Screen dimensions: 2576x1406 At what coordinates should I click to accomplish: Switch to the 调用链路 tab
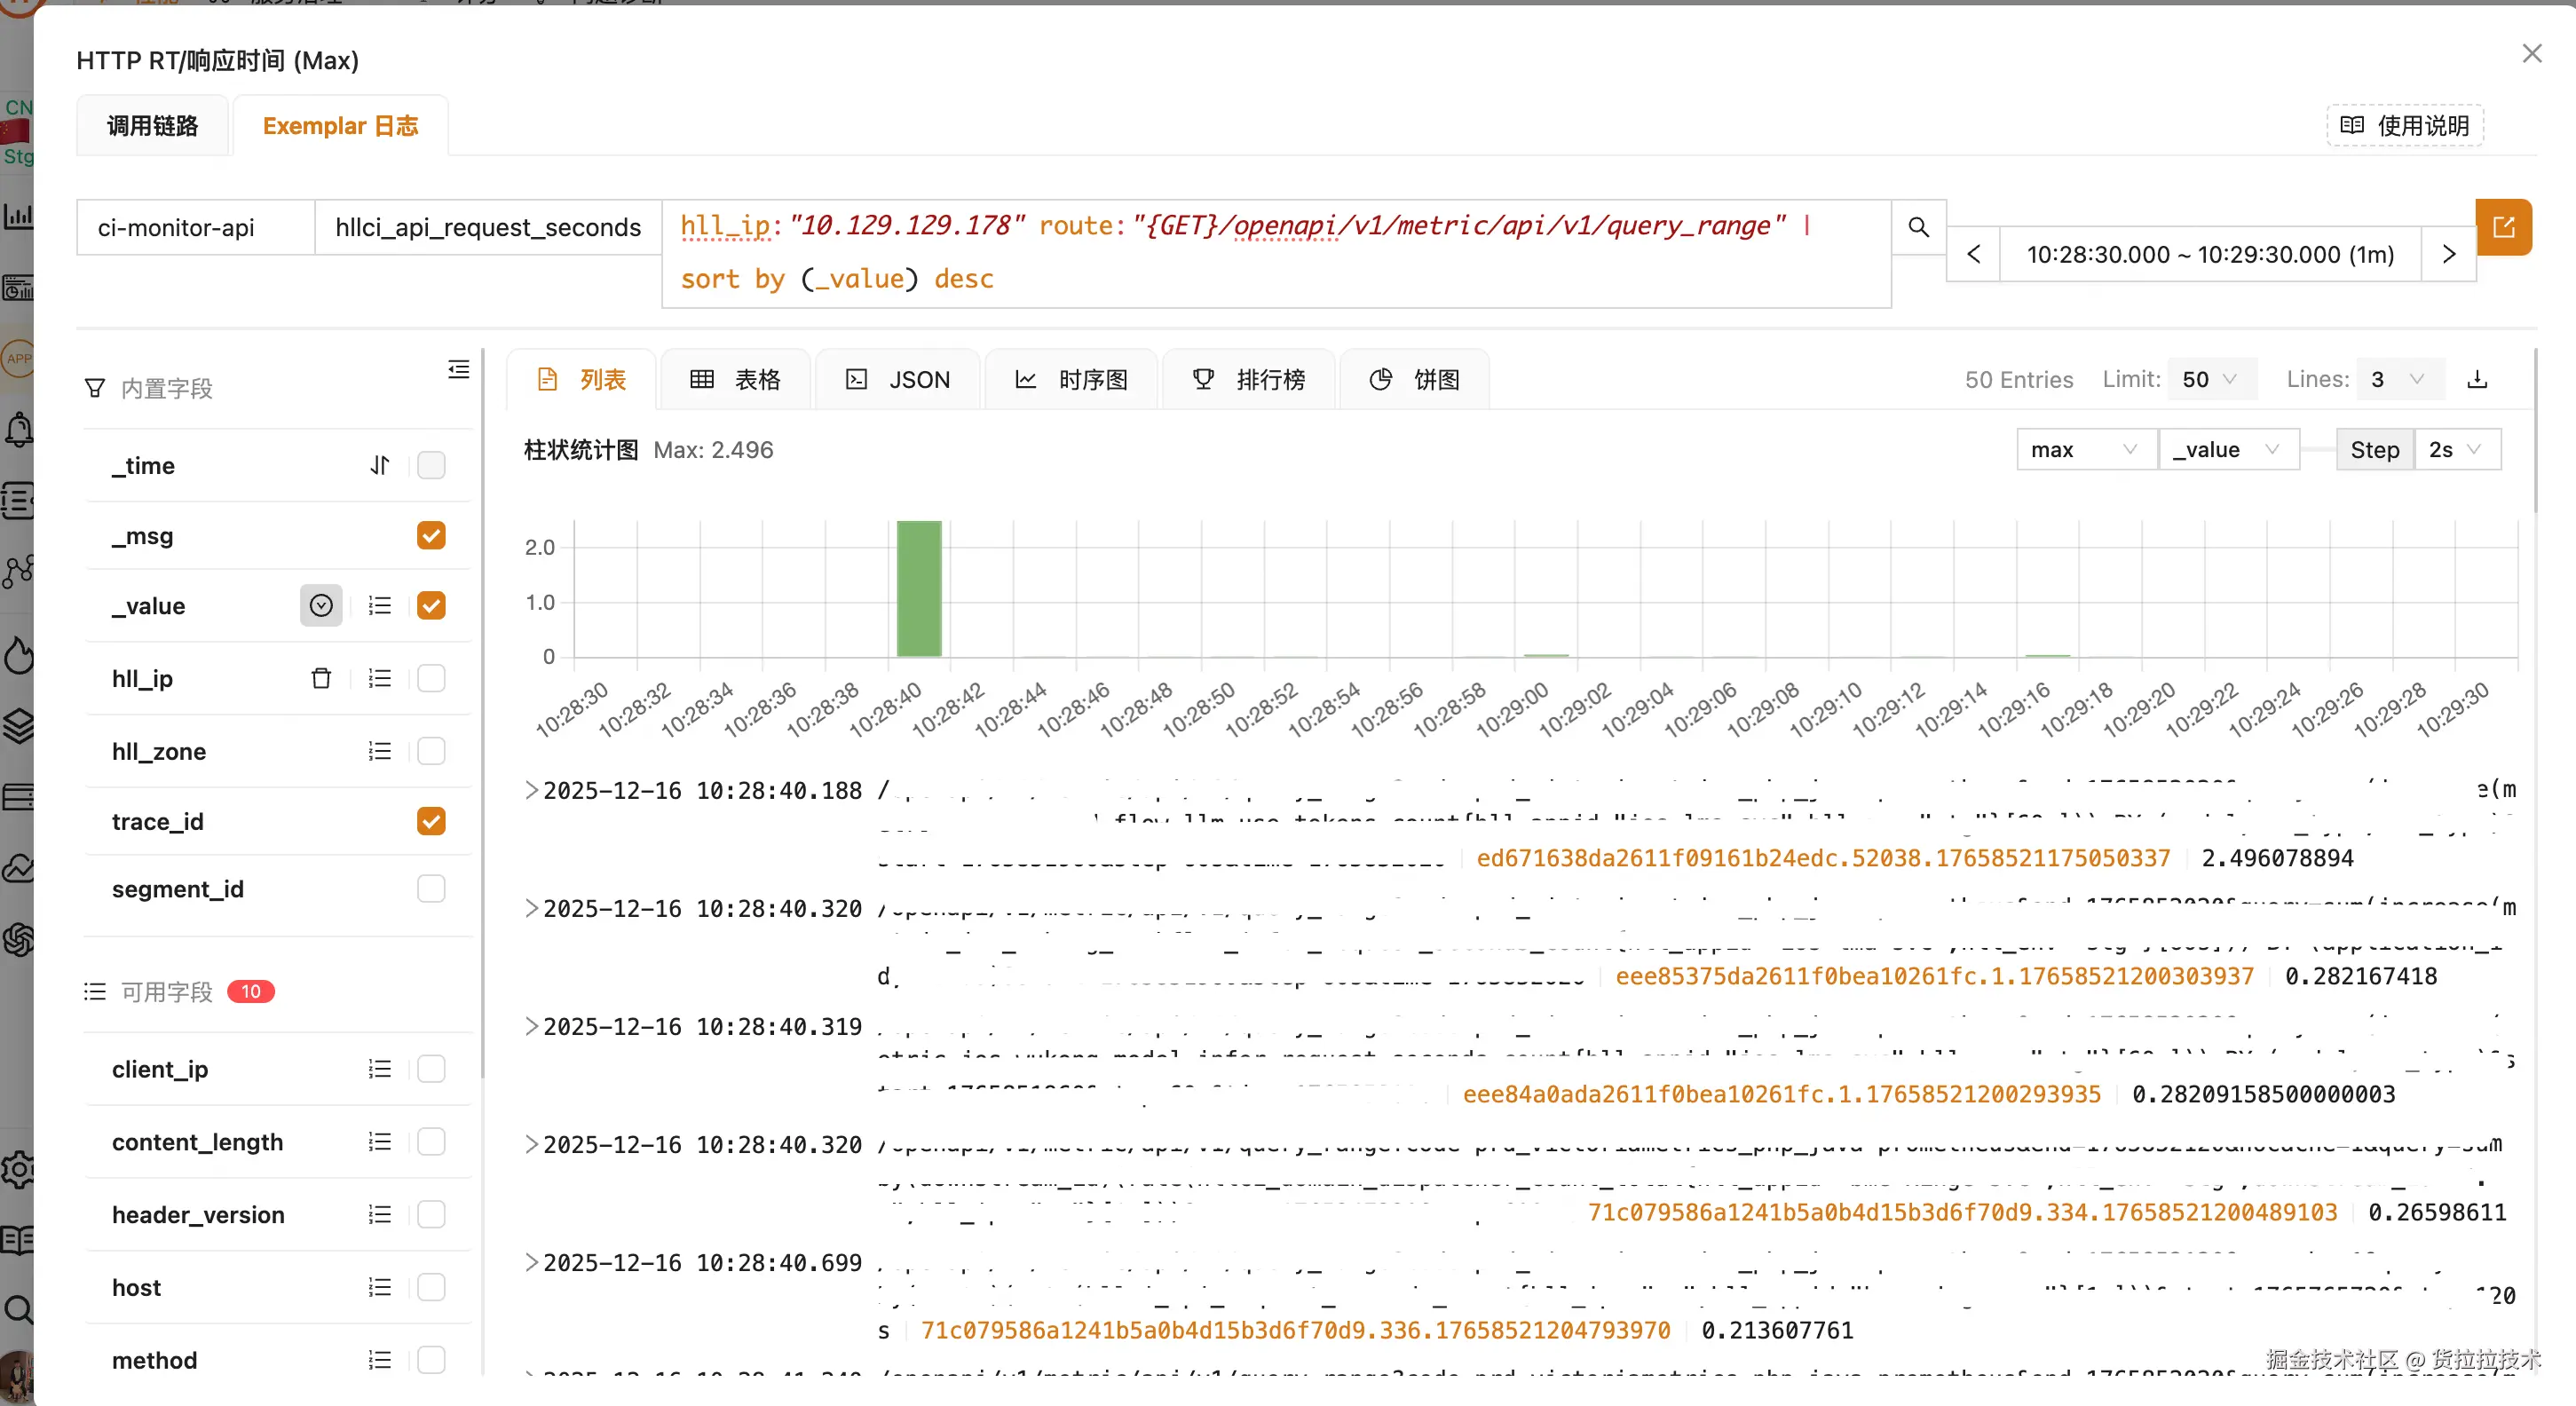pos(152,126)
